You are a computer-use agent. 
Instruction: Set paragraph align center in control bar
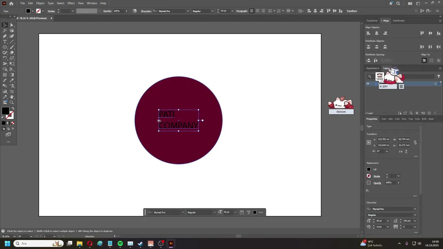[x=257, y=11]
